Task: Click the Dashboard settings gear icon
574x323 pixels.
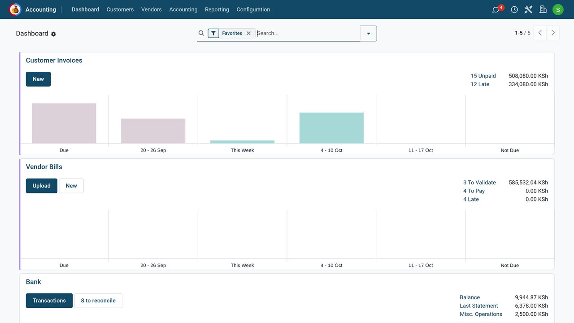Action: [53, 34]
